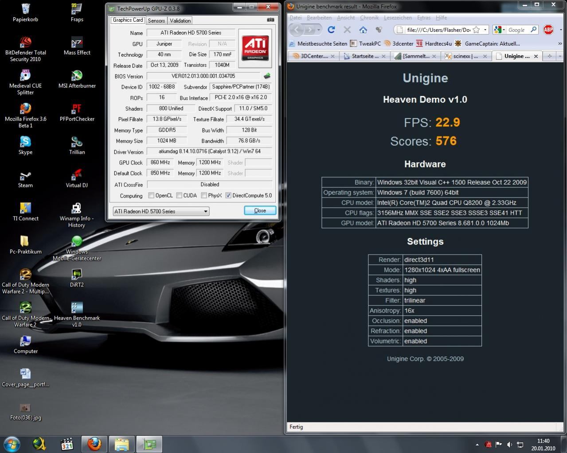Toggle the CUDA checkbox
The width and height of the screenshot is (567, 453).
(179, 195)
